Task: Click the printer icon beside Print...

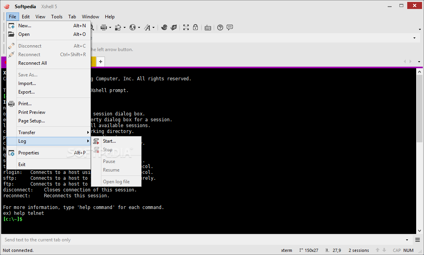Action: [x=11, y=104]
